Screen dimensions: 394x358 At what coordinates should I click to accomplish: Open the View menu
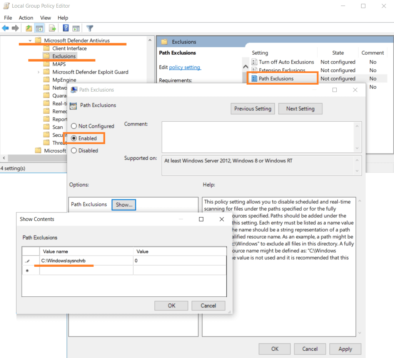45,18
